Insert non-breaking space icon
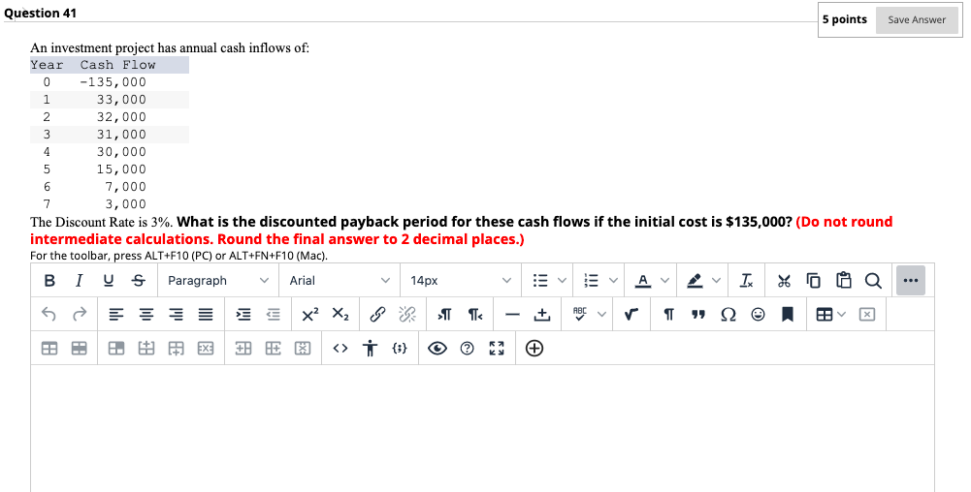The width and height of the screenshot is (971, 492). pos(542,315)
